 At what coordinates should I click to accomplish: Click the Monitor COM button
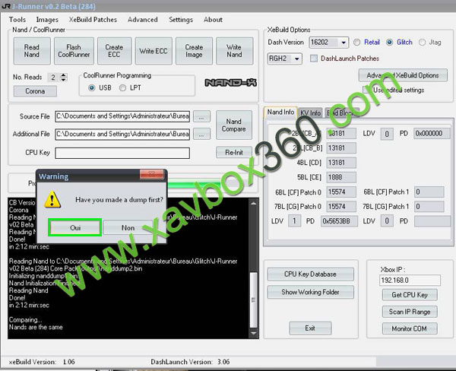click(410, 328)
